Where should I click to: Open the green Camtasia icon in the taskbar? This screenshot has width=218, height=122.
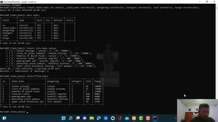coord(141,118)
